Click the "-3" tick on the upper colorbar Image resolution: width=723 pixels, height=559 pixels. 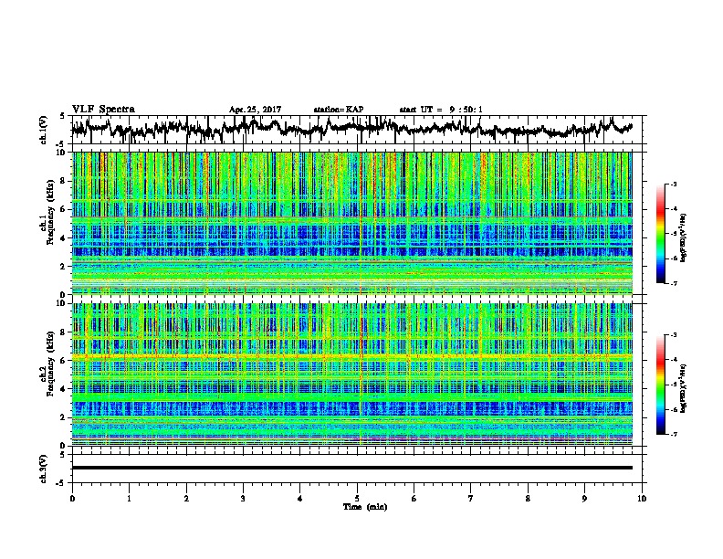pos(674,185)
